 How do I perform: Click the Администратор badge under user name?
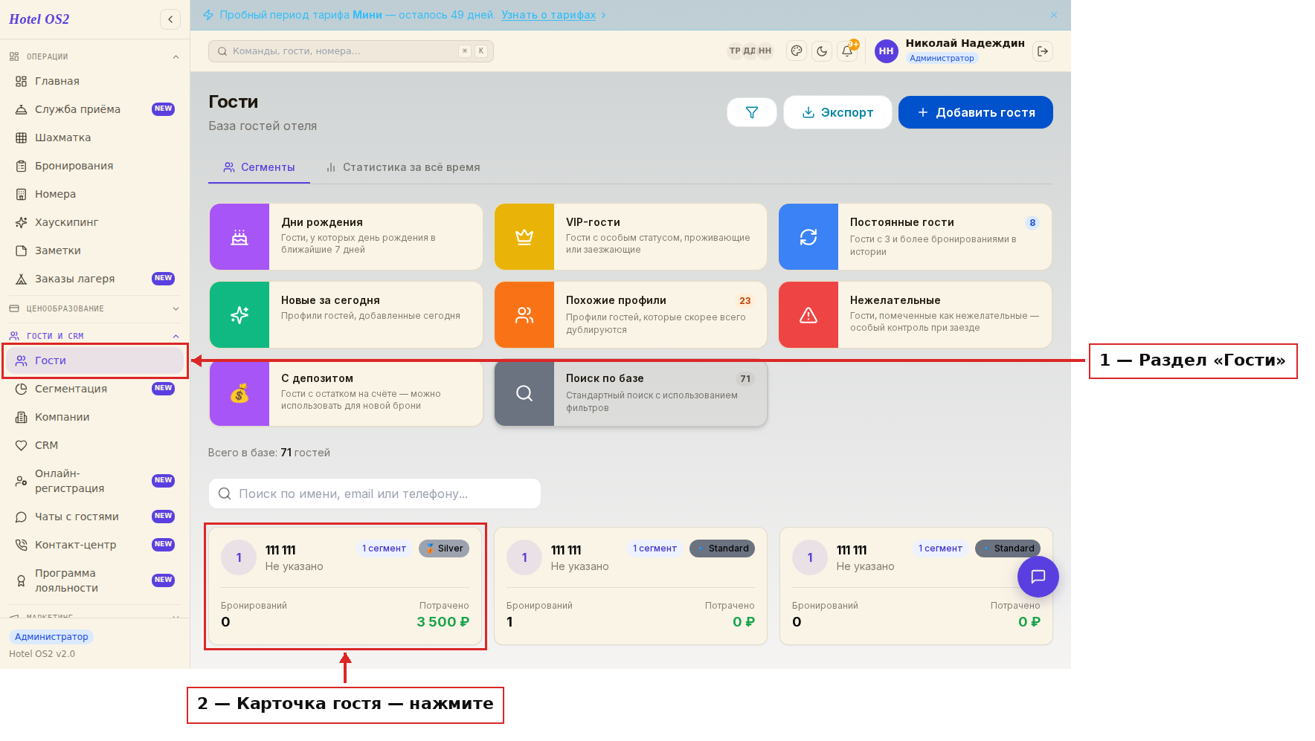[942, 58]
